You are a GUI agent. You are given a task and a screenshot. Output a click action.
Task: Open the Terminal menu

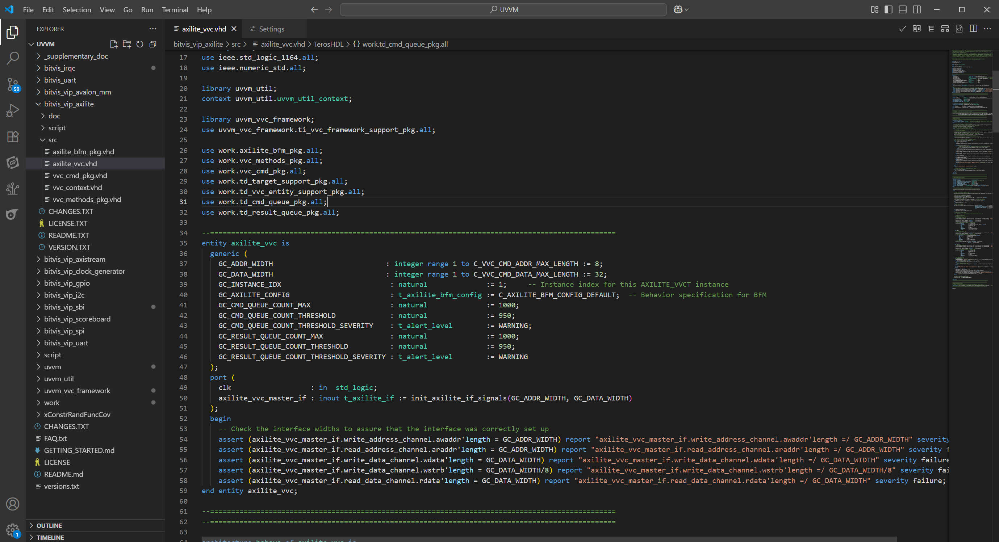pyautogui.click(x=175, y=10)
